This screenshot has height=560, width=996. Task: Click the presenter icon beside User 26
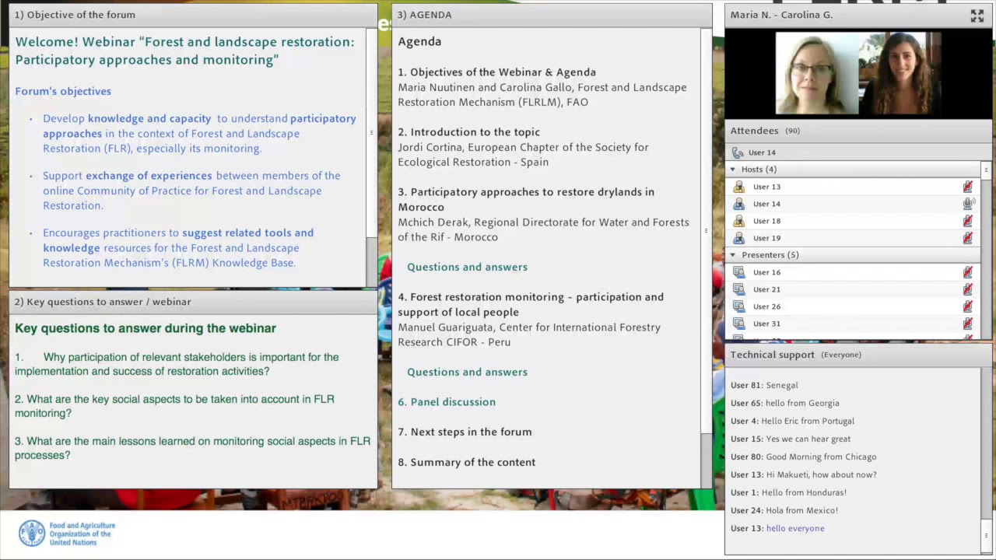pos(738,306)
